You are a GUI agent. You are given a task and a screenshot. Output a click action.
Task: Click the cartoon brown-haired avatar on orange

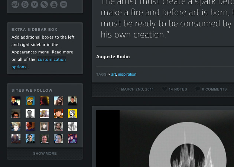pyautogui.click(x=58, y=114)
